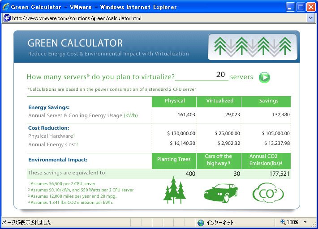Click the $ 16,140.30 energy cost
This screenshot has width=318, height=229.
point(183,143)
